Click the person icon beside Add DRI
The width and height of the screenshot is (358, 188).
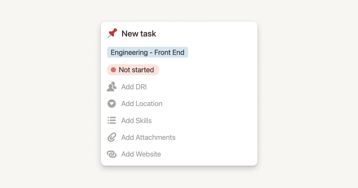[x=112, y=87]
